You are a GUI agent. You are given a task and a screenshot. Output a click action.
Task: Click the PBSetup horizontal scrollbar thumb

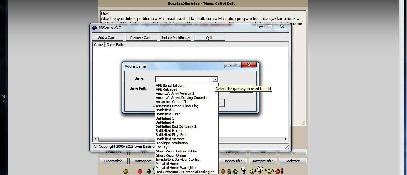146,139
